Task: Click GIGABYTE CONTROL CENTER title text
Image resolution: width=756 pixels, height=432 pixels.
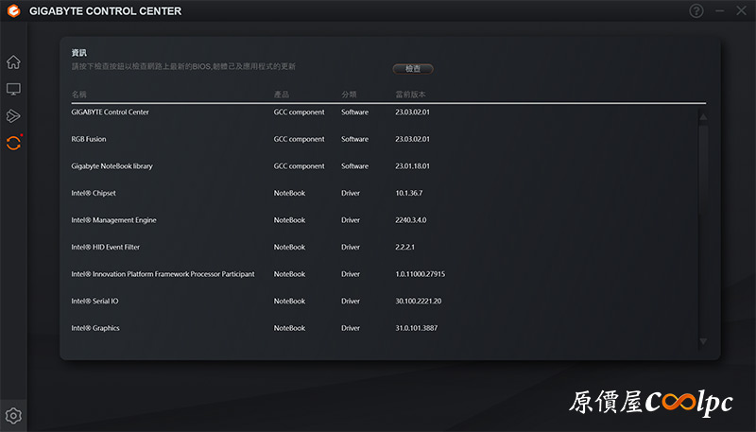Action: pyautogui.click(x=105, y=11)
